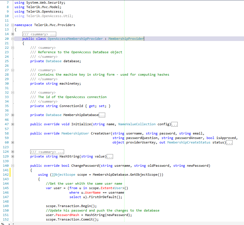Screen dimensions: 244x225
Task: Click ellipsis box after Initialize's config parameter
Action: pyautogui.click(x=174, y=124)
